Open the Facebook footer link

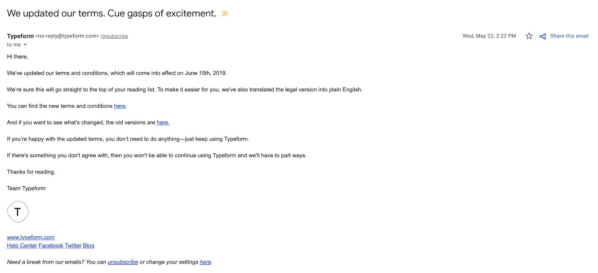click(51, 246)
